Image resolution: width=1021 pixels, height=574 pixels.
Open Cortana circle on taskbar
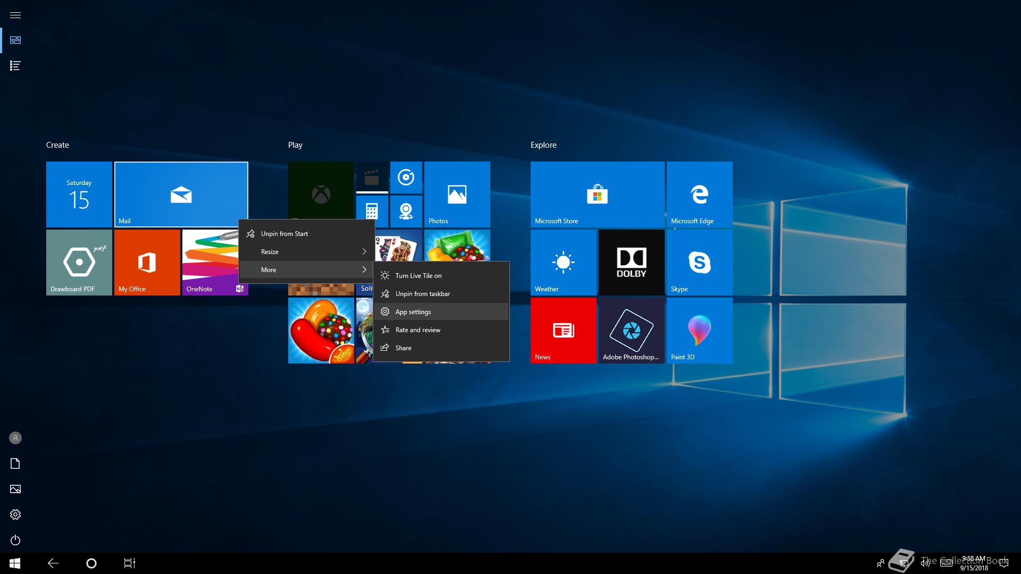tap(91, 563)
